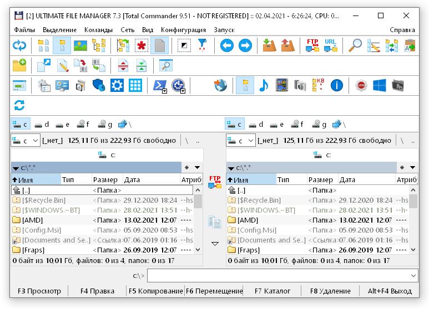Image resolution: width=429 pixels, height=309 pixels.
Task: Click the unpack files box icon
Action: point(288,45)
